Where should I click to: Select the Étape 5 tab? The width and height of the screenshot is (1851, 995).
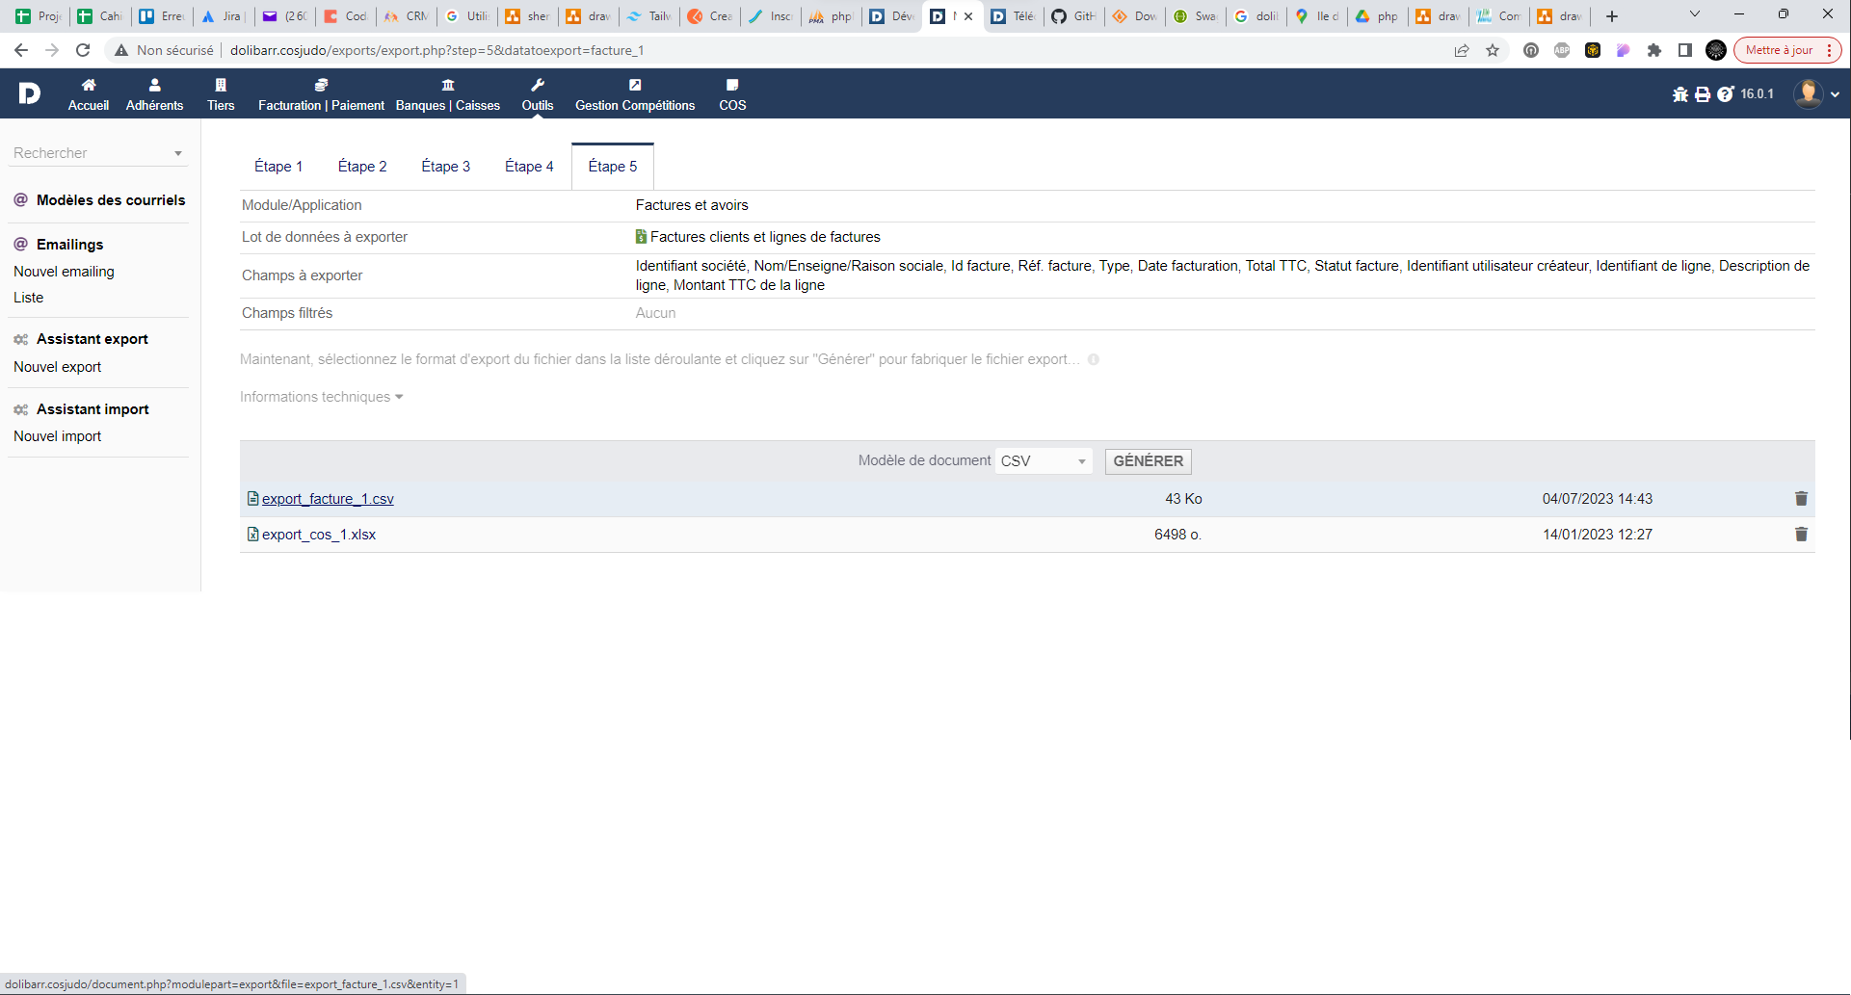click(x=613, y=167)
